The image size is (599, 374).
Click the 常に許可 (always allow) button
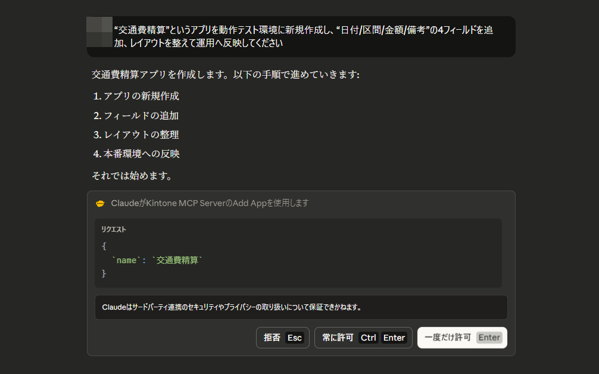click(363, 338)
